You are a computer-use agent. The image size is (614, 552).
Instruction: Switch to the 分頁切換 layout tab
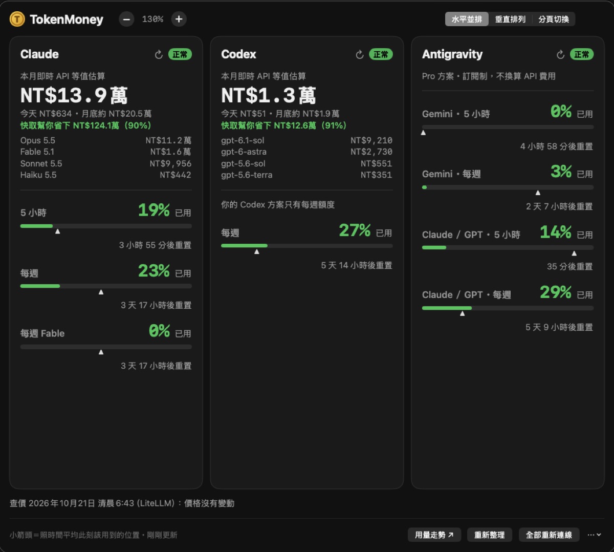click(x=554, y=19)
